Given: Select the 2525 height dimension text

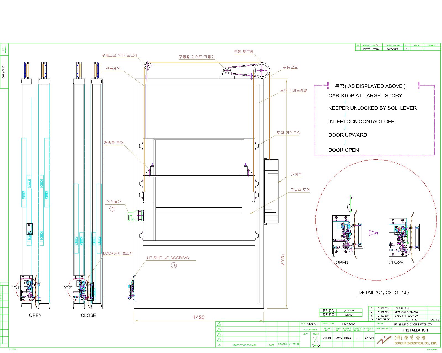Looking at the screenshot, I should click(283, 260).
